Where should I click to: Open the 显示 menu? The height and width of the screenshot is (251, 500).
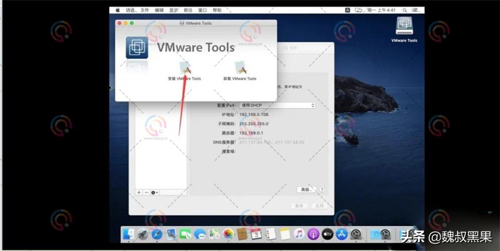tap(174, 10)
